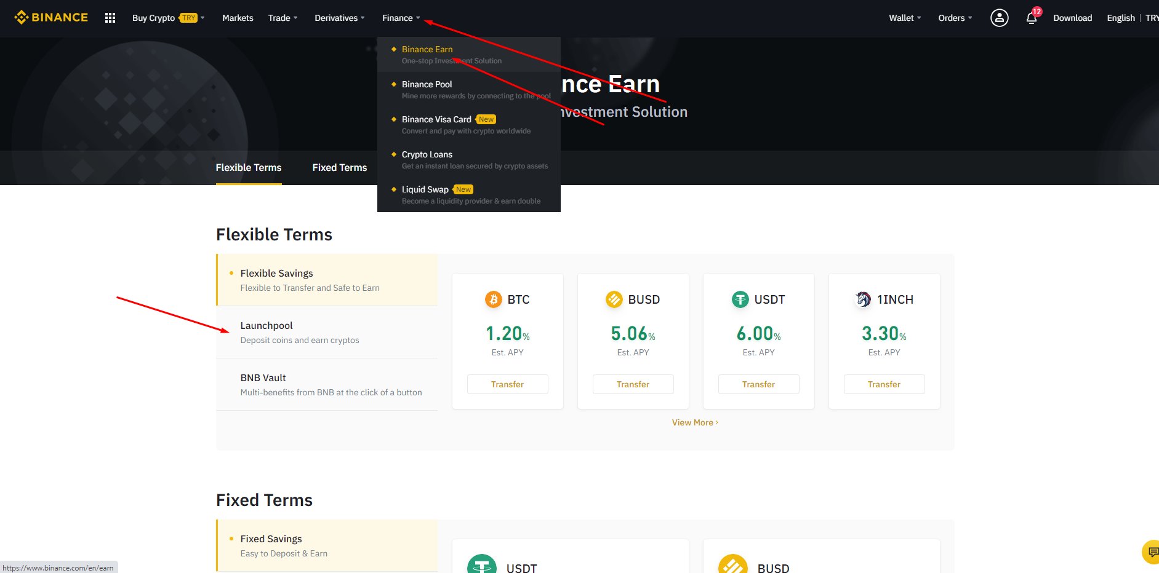Expand the Trade dropdown menu
The height and width of the screenshot is (573, 1159).
[283, 18]
